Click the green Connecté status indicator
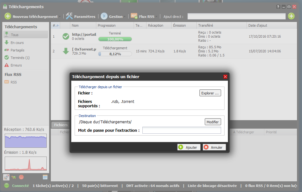This screenshot has height=192, width=302. point(7,185)
